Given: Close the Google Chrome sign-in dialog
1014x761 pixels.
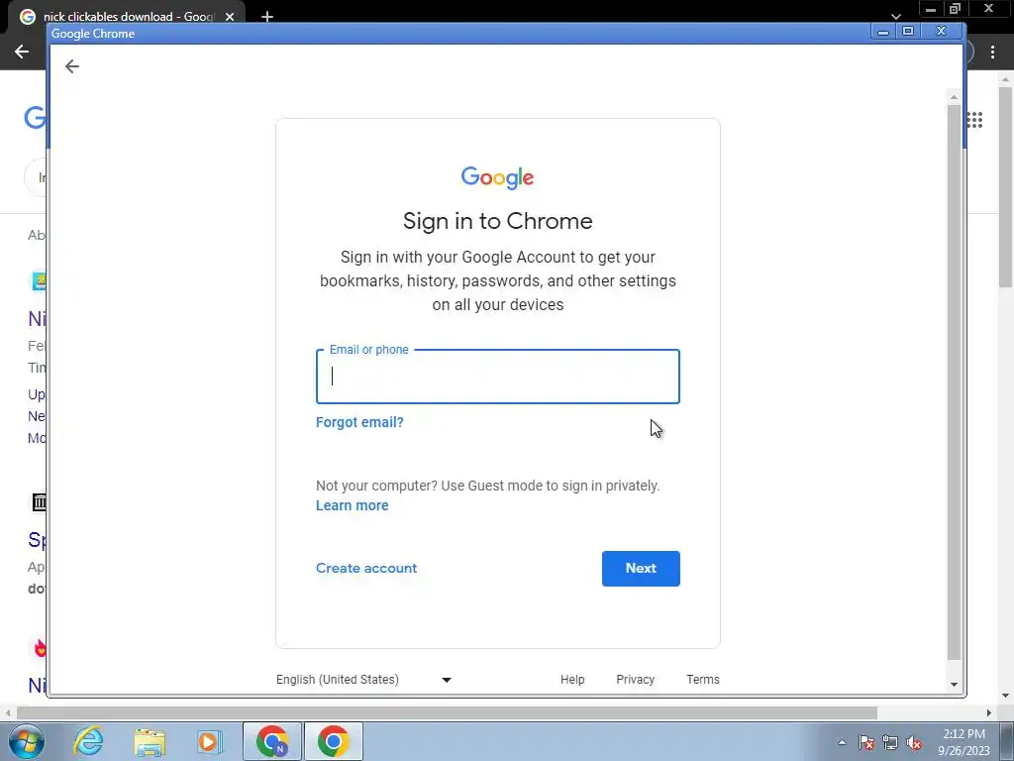Looking at the screenshot, I should tap(942, 32).
